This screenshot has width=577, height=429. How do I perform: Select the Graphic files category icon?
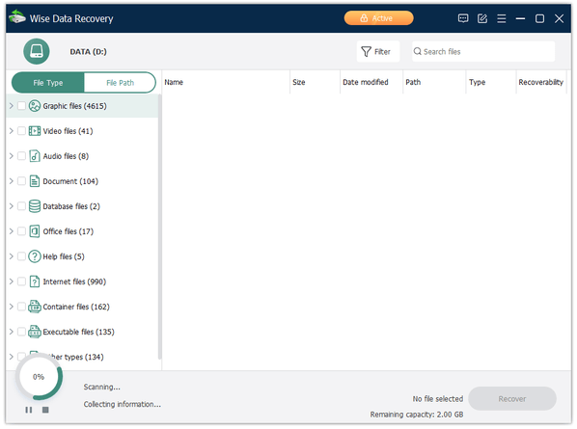[x=35, y=106]
